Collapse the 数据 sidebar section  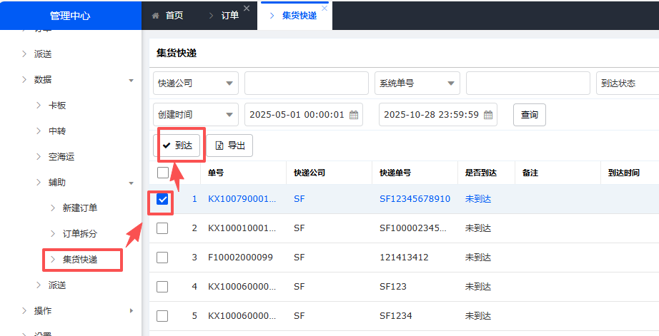point(131,80)
